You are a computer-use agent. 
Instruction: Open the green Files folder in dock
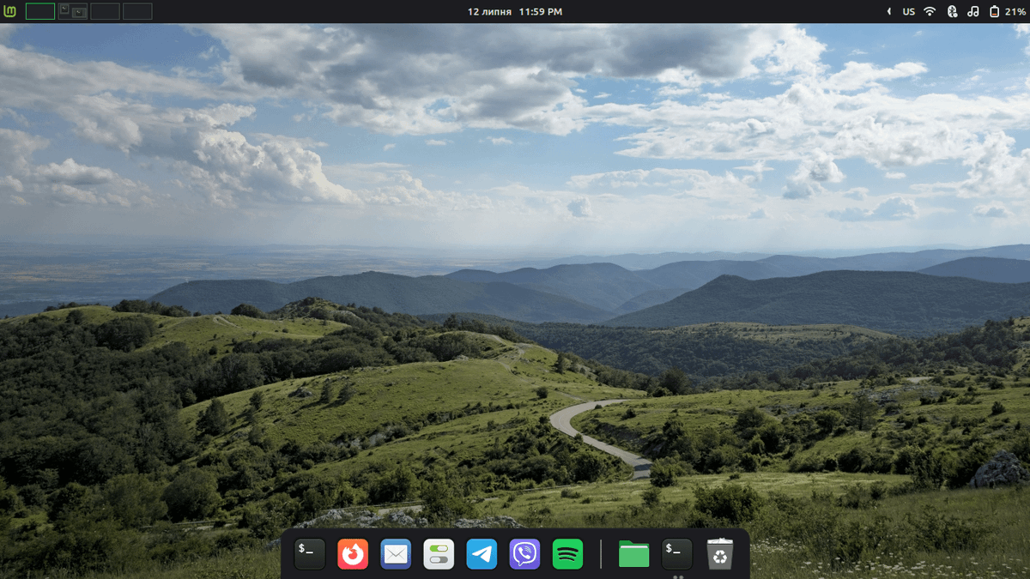tap(633, 554)
